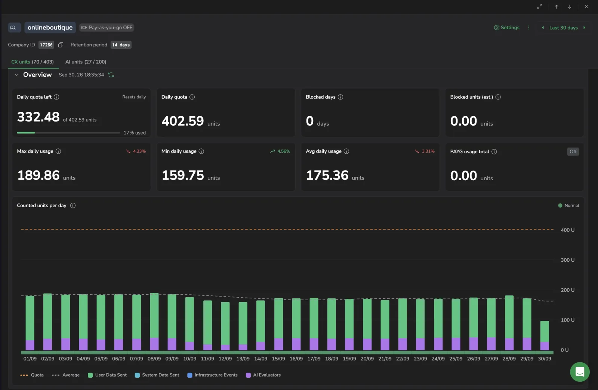Show info for Blocked units (est.)
Viewport: 598px width, 390px height.
(498, 97)
